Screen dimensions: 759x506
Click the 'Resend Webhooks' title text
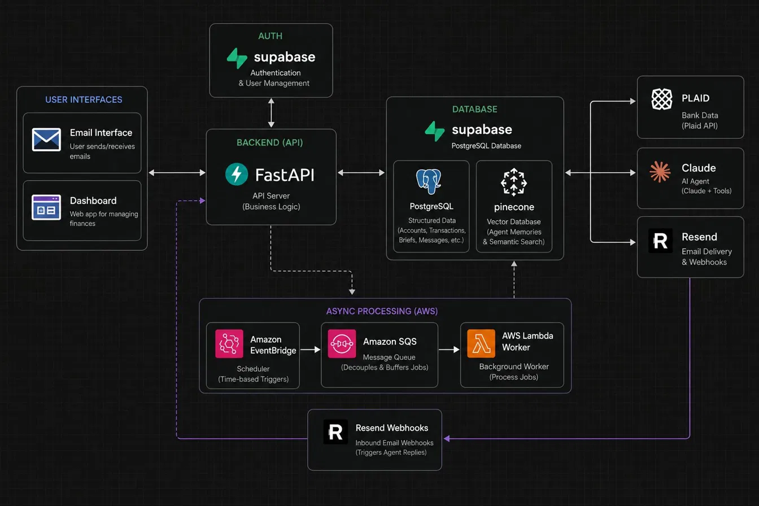[391, 428]
